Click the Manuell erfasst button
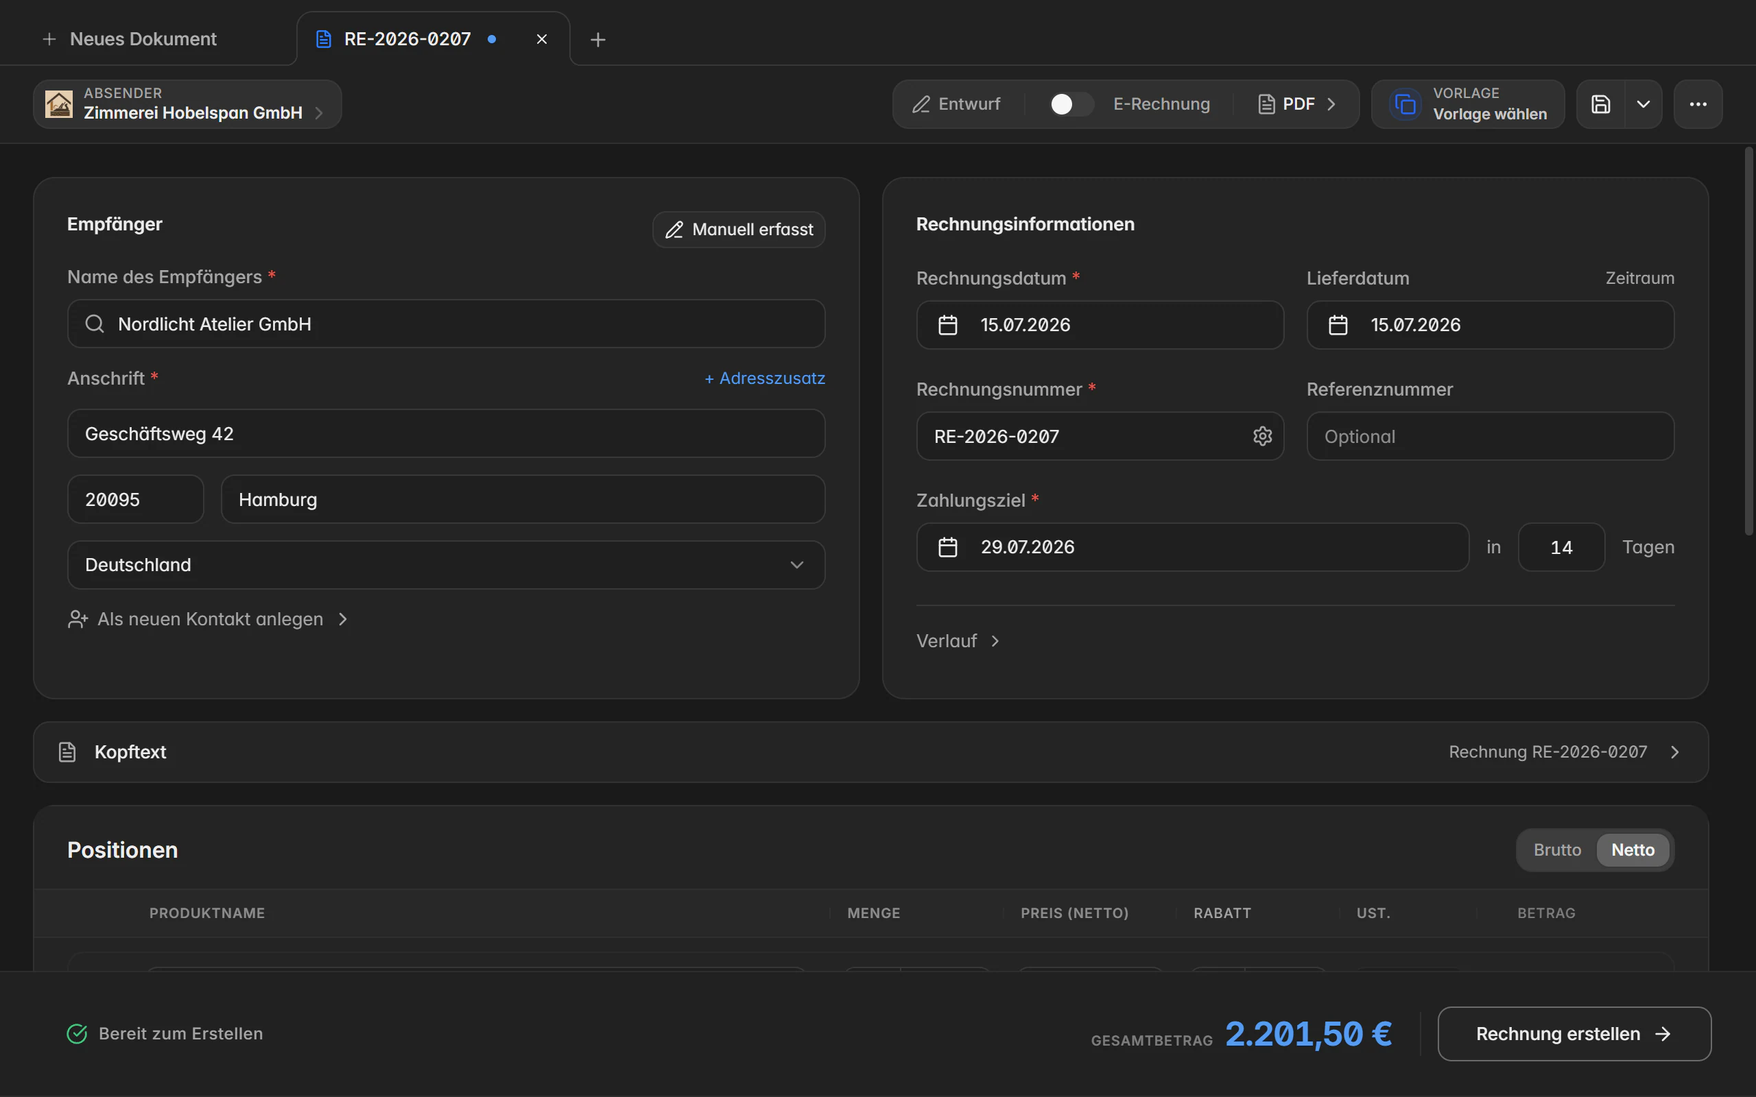This screenshot has width=1756, height=1097. [x=739, y=229]
